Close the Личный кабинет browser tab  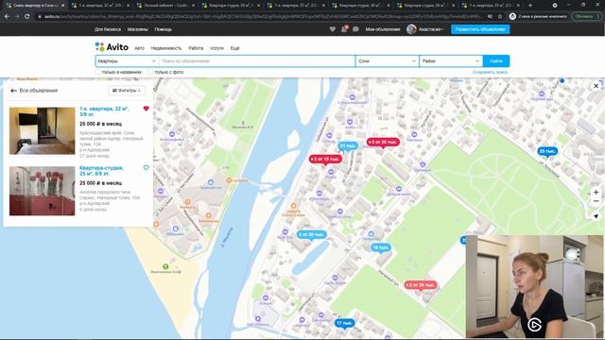tap(193, 6)
